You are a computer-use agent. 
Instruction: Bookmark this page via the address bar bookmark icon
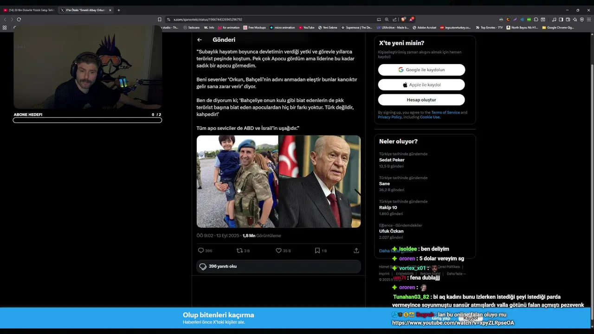pyautogui.click(x=160, y=19)
